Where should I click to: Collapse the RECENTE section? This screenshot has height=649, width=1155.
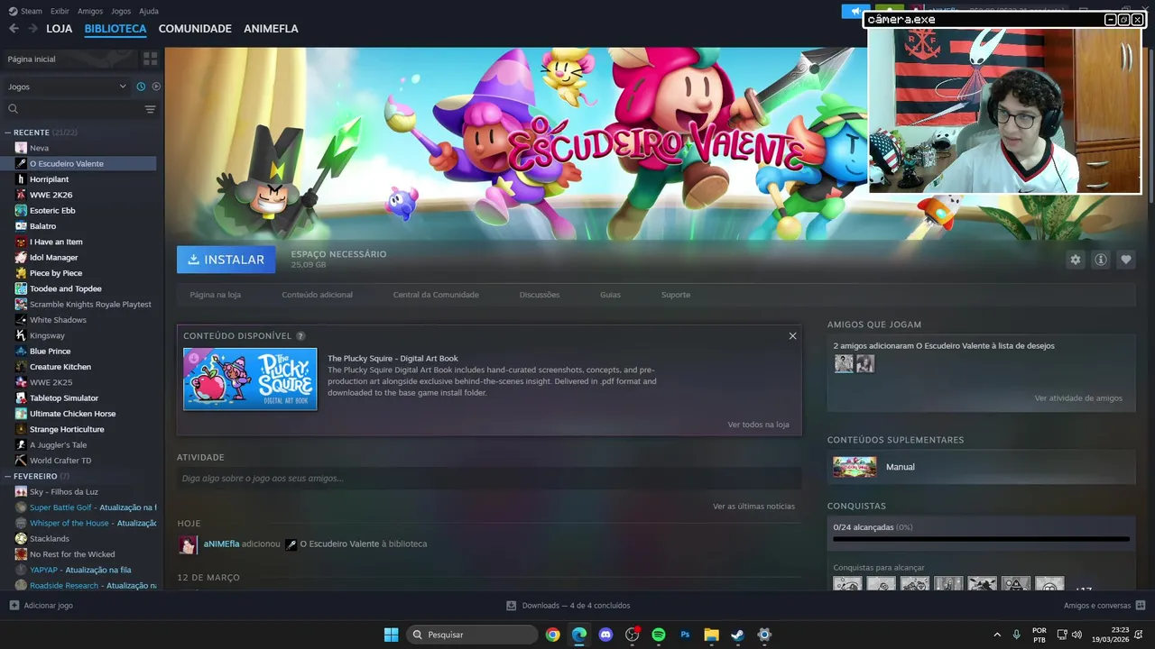7,133
